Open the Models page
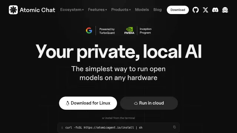Viewport: 237px width, 133px height. click(142, 10)
